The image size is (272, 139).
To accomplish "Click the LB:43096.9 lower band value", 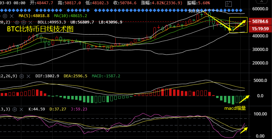I will [110, 22].
